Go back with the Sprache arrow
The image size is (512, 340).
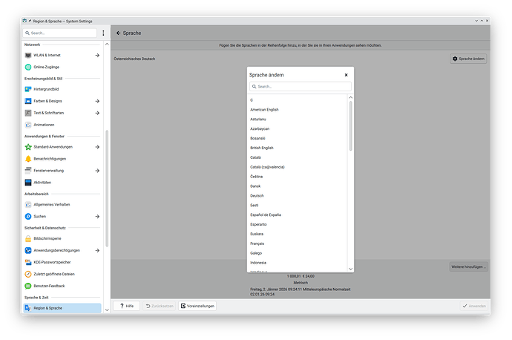[x=119, y=33]
